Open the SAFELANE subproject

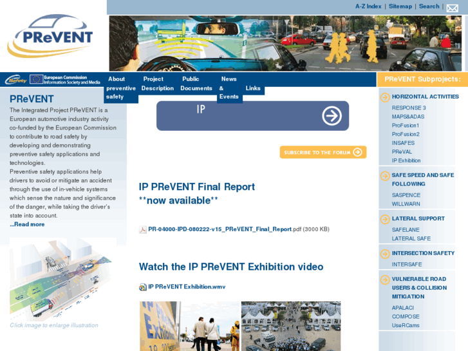(406, 230)
